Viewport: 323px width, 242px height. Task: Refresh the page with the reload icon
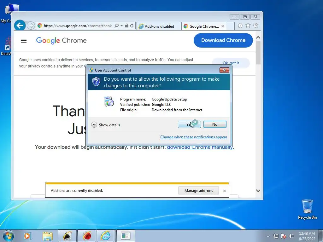click(132, 26)
